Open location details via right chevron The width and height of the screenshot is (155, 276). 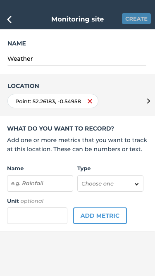coord(148,101)
